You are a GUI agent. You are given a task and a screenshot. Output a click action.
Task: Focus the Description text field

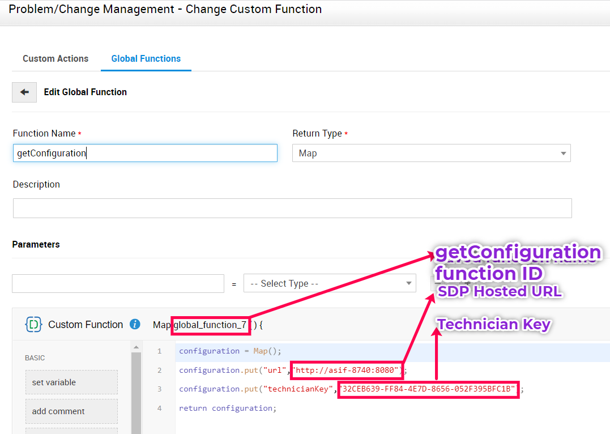coord(292,208)
